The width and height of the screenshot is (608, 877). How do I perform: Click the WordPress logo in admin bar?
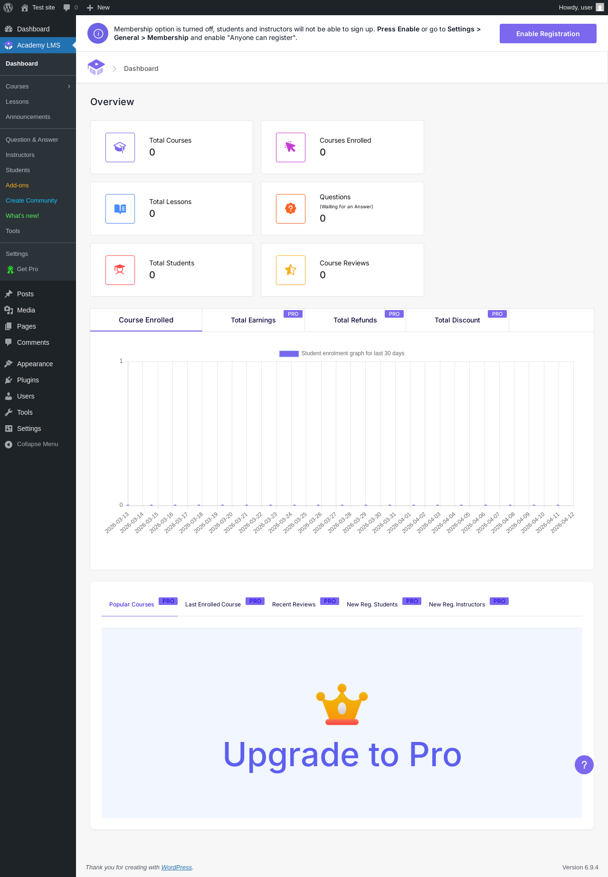[x=8, y=8]
